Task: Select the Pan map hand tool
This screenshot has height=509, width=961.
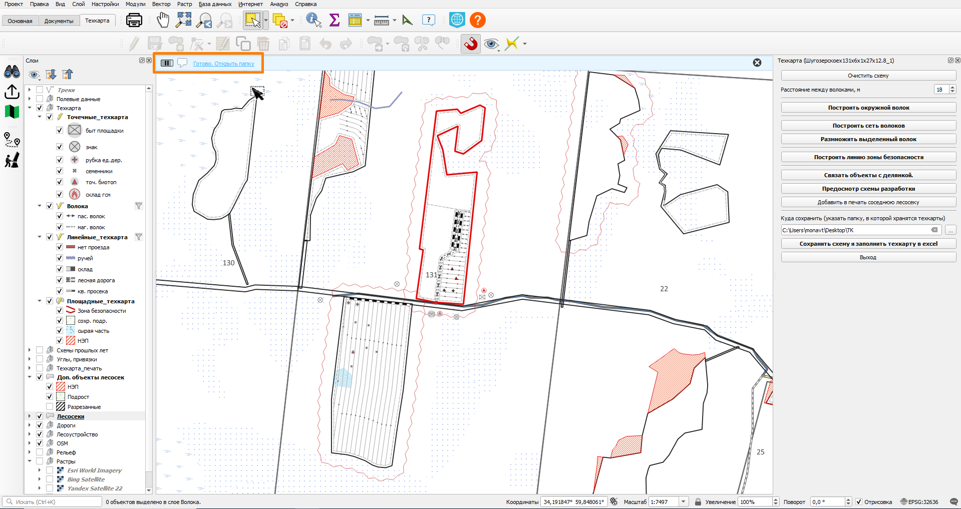Action: (163, 20)
